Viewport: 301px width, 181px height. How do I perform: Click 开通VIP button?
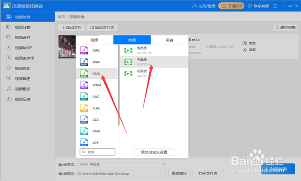point(231,6)
